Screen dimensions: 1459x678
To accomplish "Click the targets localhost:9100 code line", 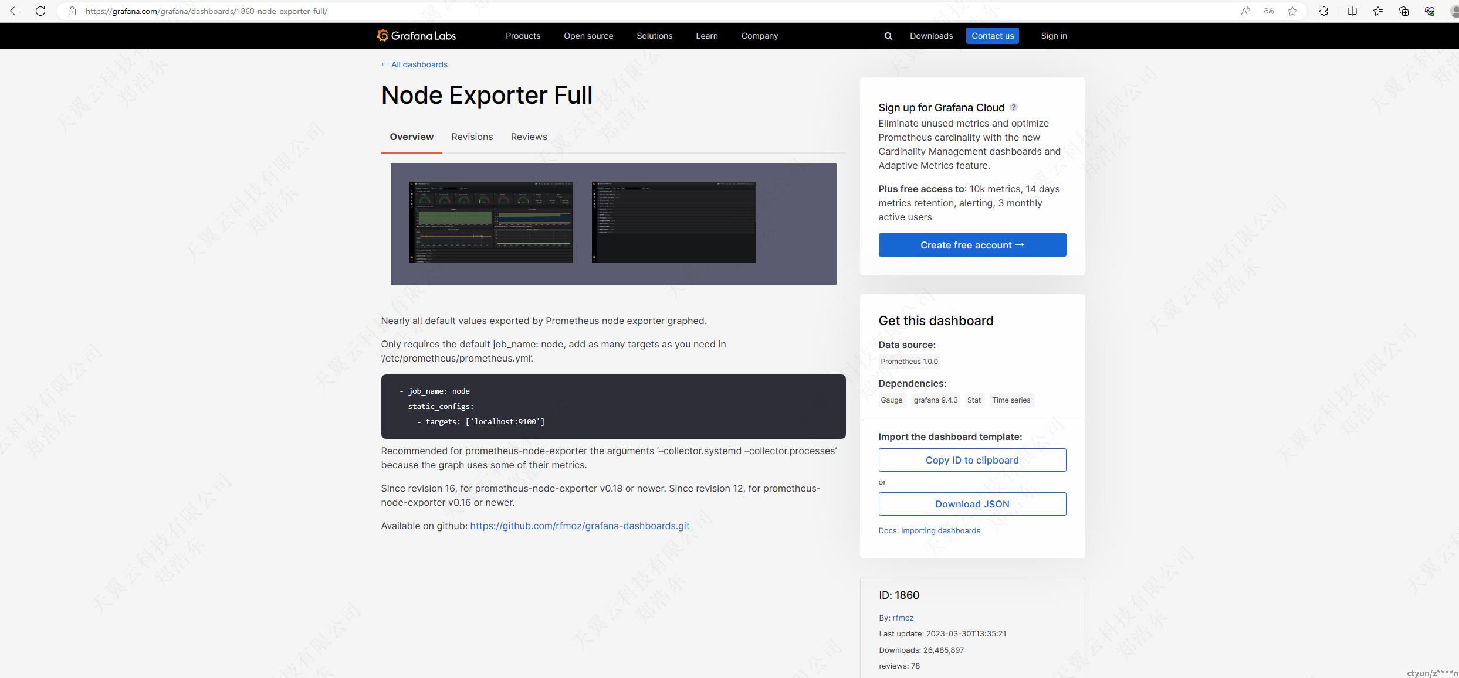I will 480,421.
